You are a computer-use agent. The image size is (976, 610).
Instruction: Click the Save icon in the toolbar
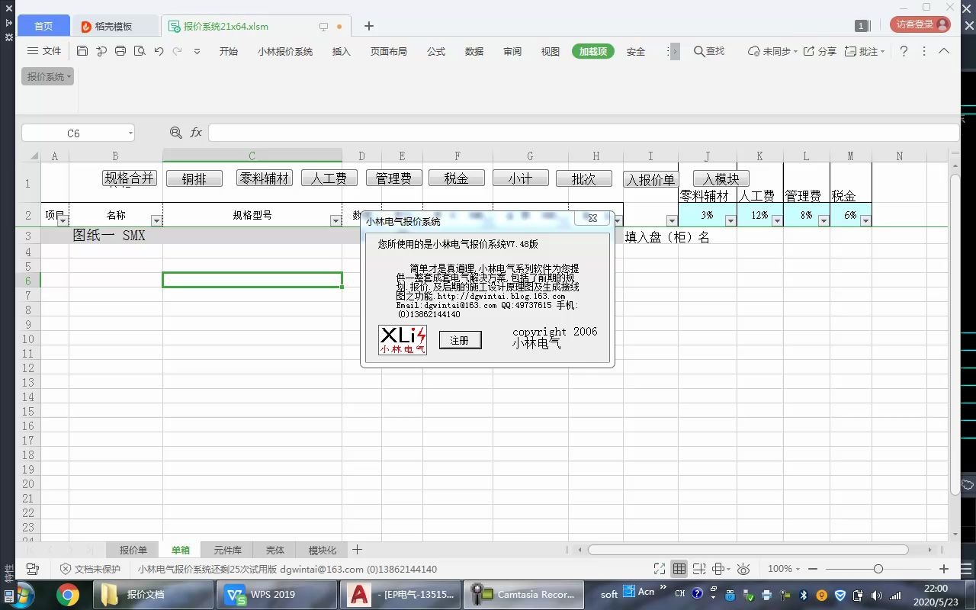[x=82, y=51]
